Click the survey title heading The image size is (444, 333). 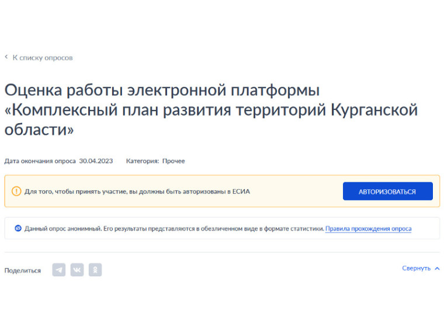point(211,110)
